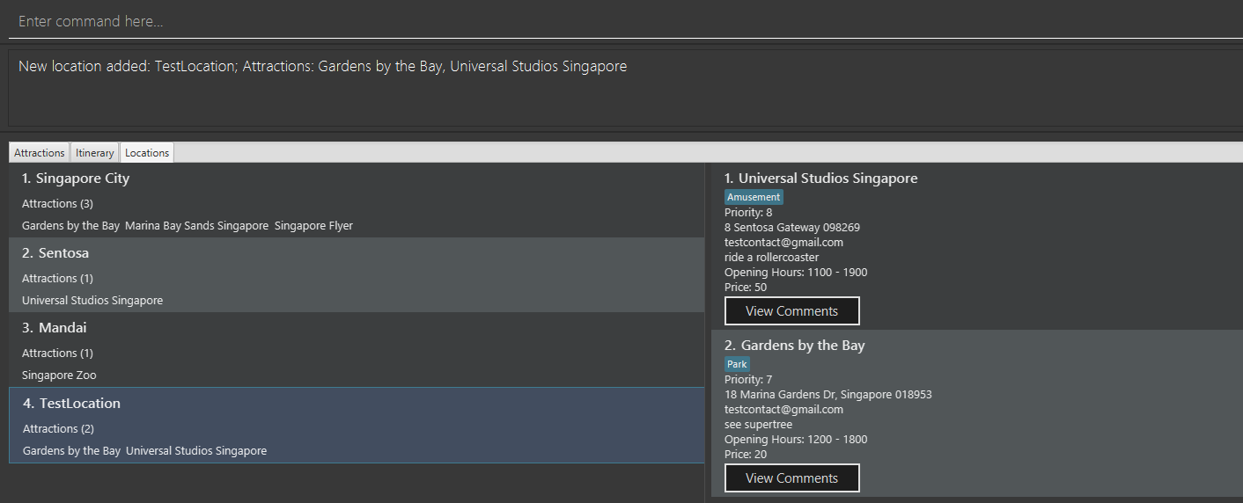
Task: Switch to the Attractions tab
Action: [40, 153]
